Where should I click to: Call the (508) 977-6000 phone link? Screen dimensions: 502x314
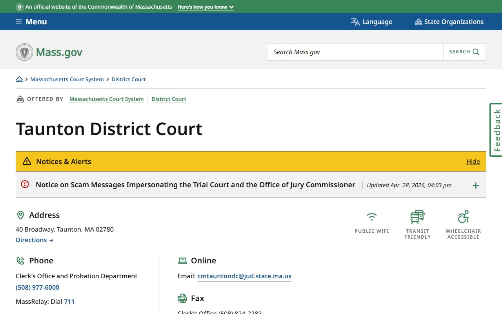[37, 287]
